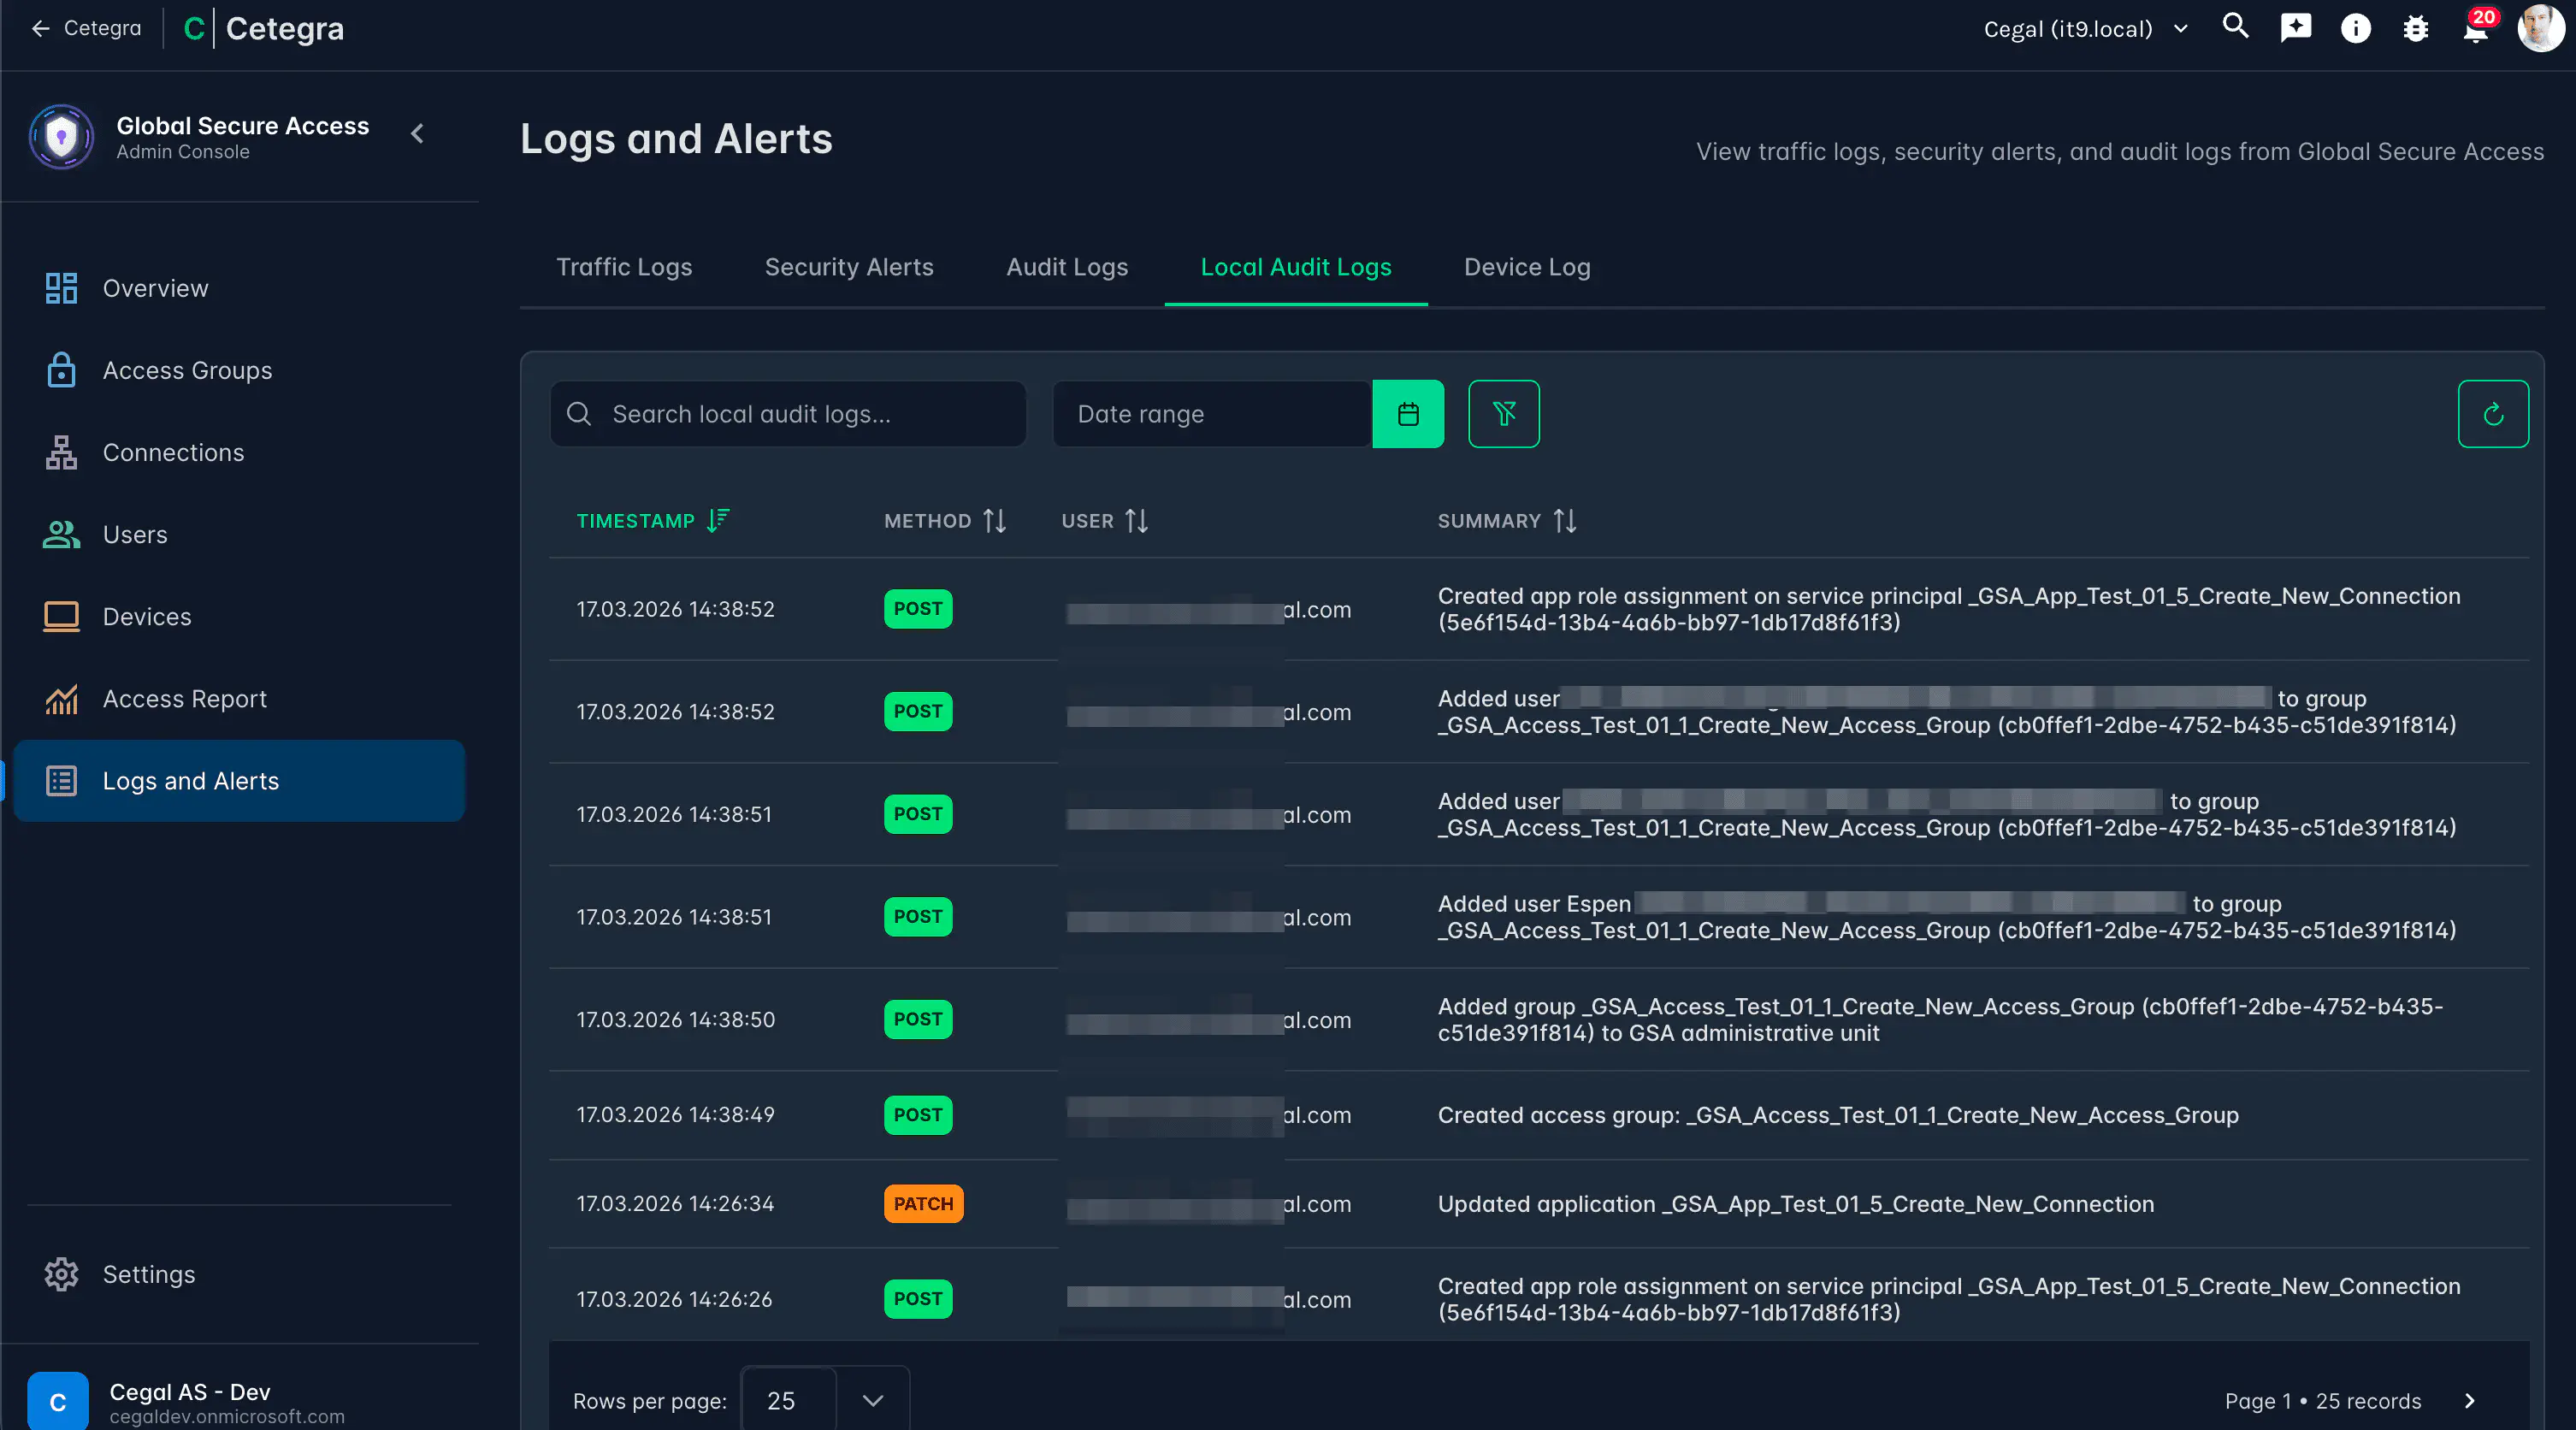This screenshot has height=1430, width=2576.
Task: Switch to the Device Log tab
Action: [1527, 267]
